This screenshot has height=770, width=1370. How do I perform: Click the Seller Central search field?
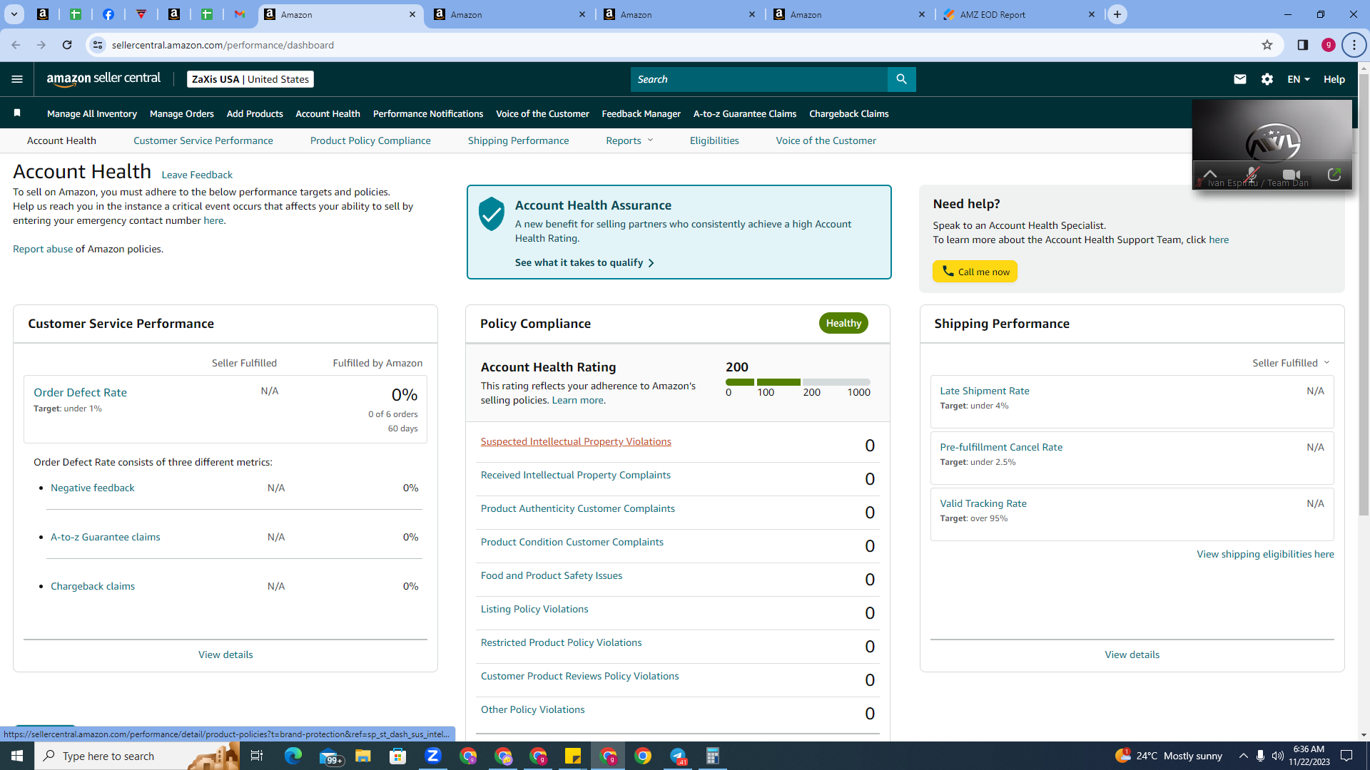pos(759,79)
